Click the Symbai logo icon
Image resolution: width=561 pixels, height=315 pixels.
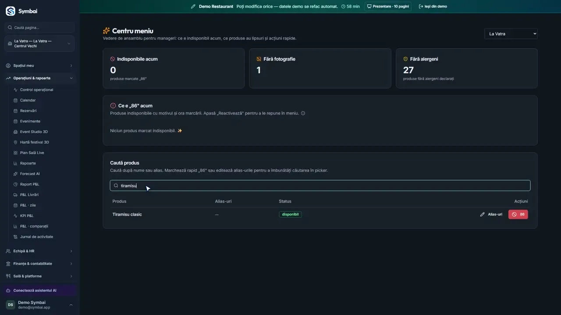coord(11,11)
